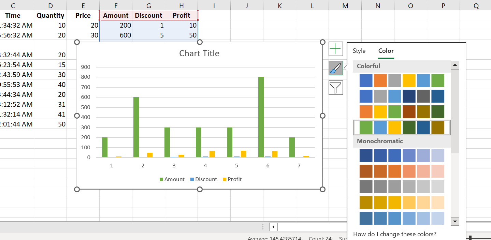Click the Chart Title text
The width and height of the screenshot is (491, 240).
click(x=199, y=54)
